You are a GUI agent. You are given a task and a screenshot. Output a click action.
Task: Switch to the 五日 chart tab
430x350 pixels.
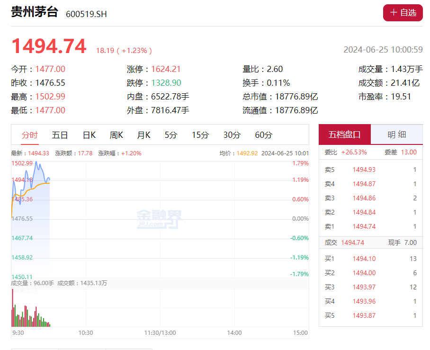[60, 135]
